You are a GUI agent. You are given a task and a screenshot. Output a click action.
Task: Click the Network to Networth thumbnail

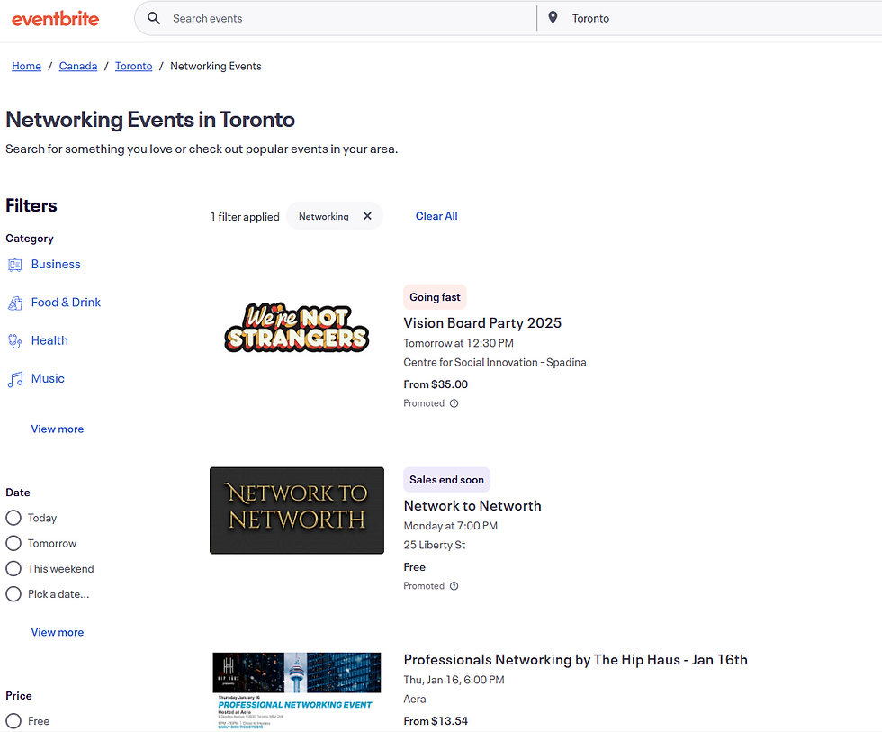[297, 511]
